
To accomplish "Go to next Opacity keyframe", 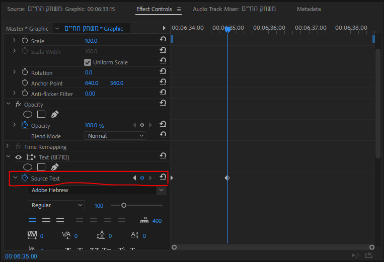I will [x=150, y=125].
